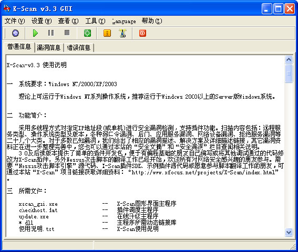Open the 查看 (X) menu
The height and width of the screenshot is (252, 298).
[68, 21]
